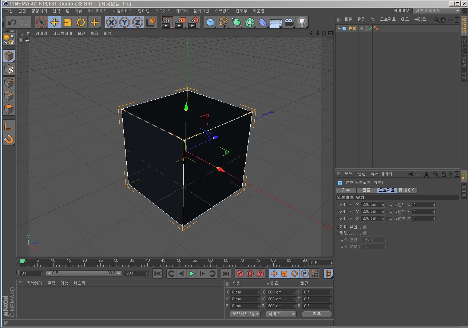Click the Undo arrow icon
468x328 pixels.
tap(12, 23)
